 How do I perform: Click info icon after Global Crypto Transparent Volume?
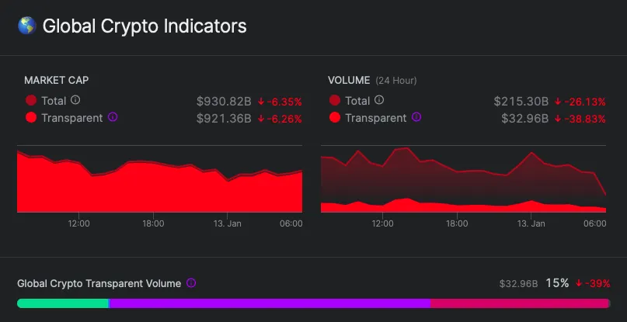[x=191, y=284]
